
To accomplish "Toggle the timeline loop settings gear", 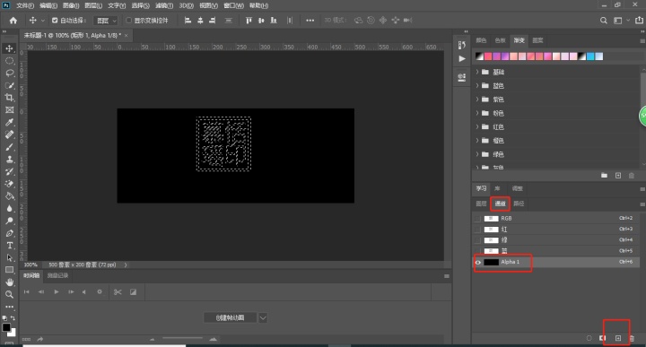I will (x=100, y=291).
